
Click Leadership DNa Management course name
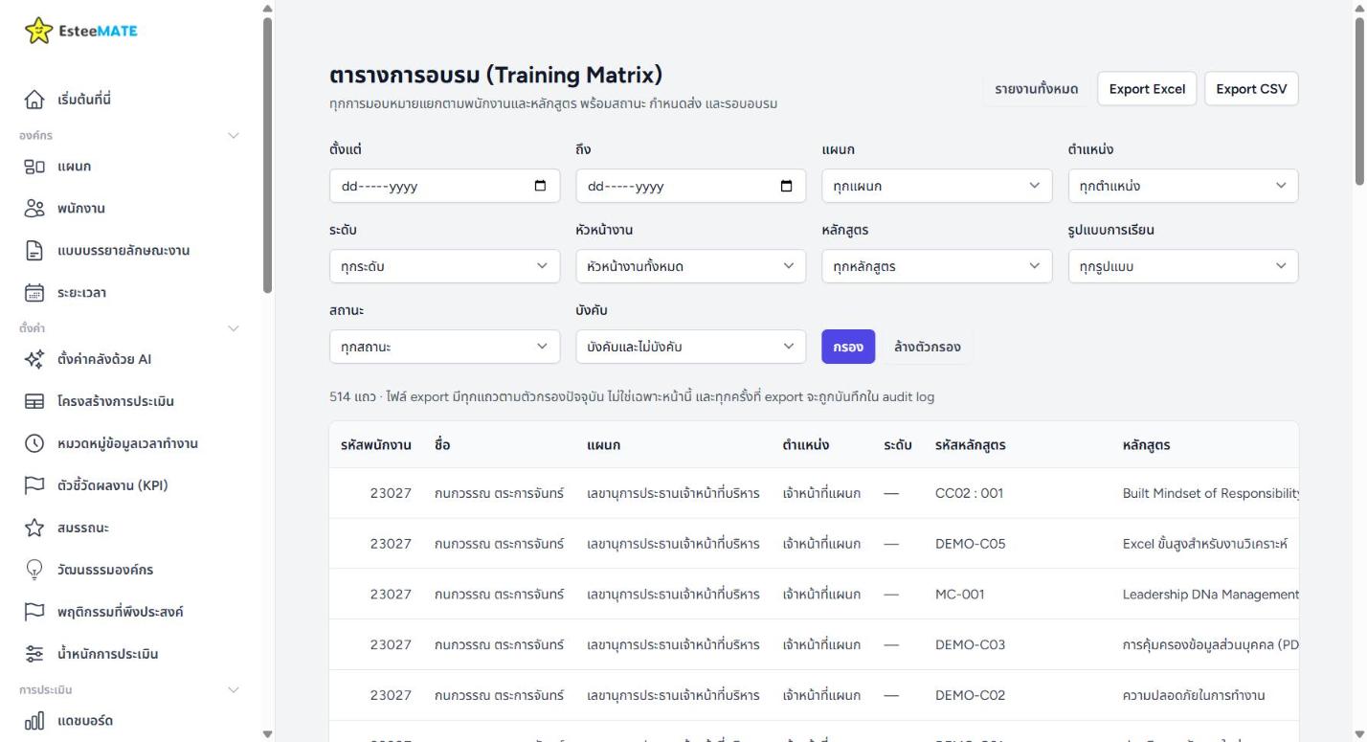1210,594
